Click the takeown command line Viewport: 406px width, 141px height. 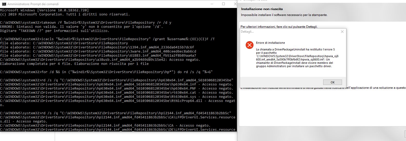[x=86, y=22]
